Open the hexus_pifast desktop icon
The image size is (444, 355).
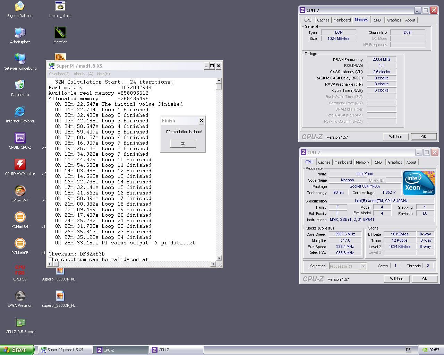click(x=60, y=6)
